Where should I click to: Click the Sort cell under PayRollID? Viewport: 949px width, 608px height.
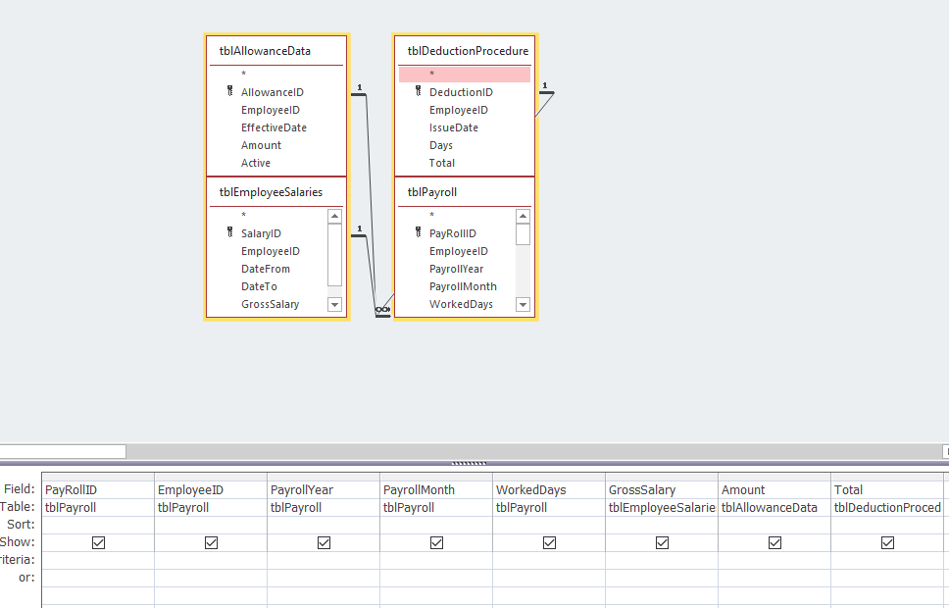(x=98, y=525)
